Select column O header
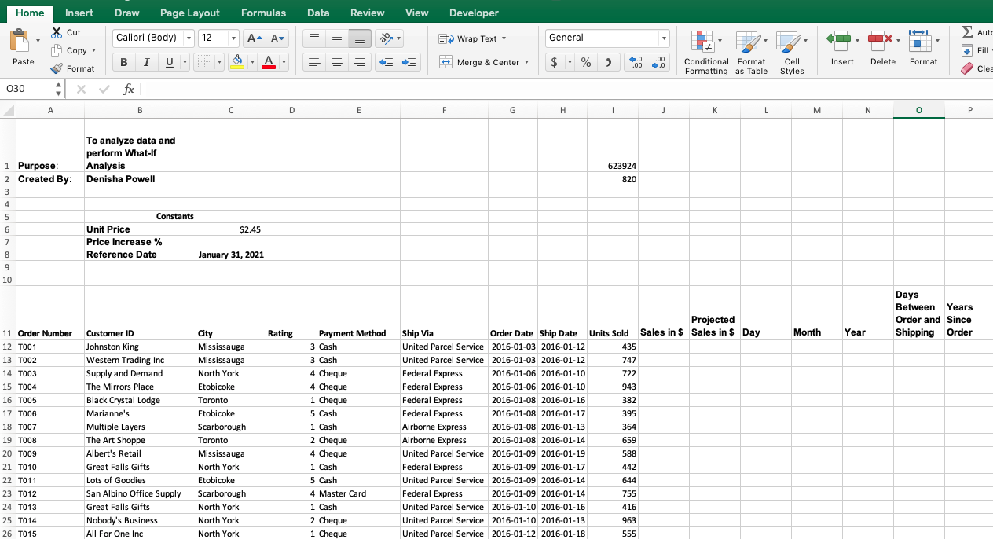 pos(918,111)
